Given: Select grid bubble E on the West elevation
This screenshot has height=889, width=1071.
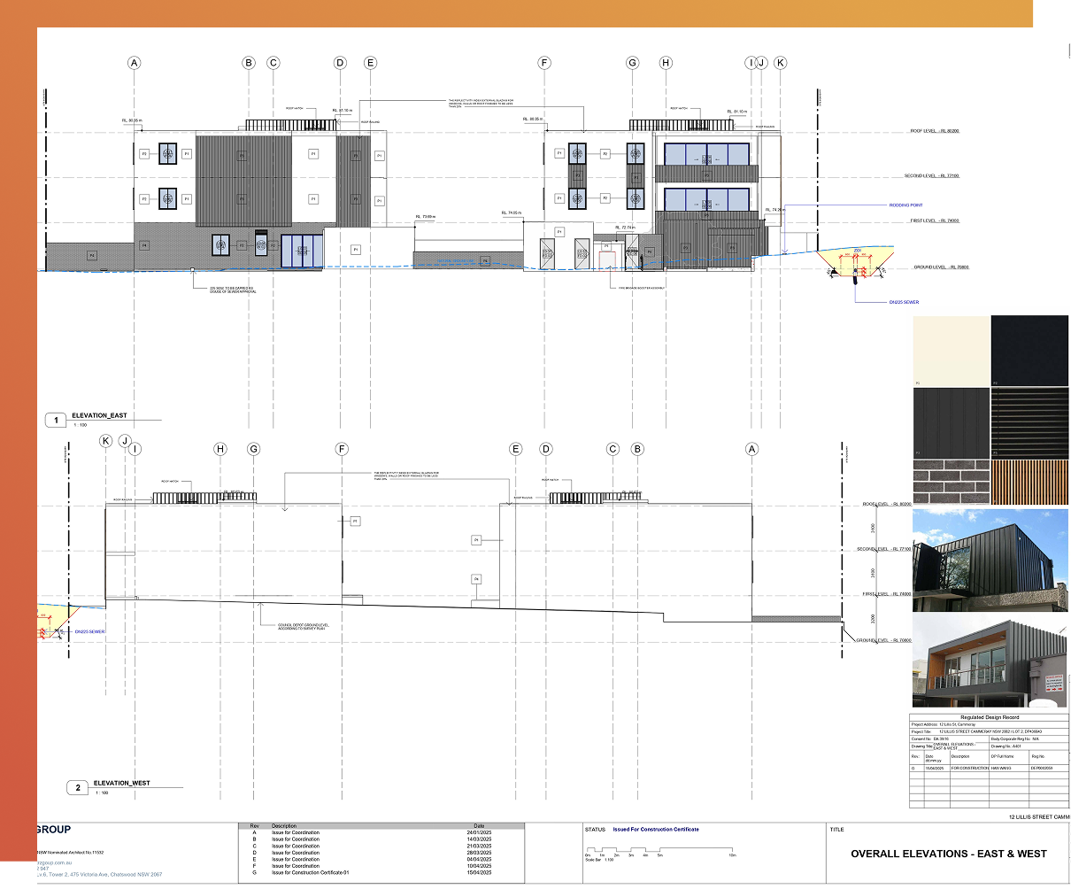Looking at the screenshot, I should 516,450.
